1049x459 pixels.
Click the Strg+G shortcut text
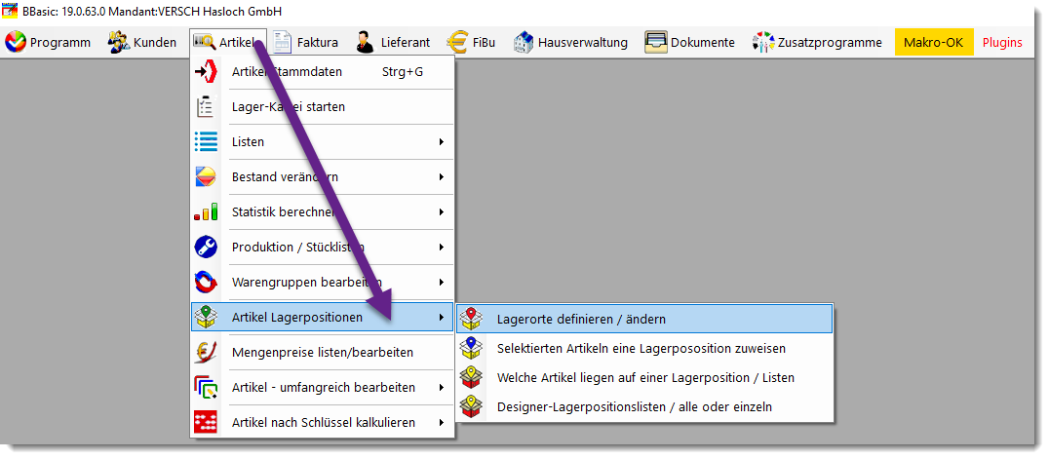point(402,72)
